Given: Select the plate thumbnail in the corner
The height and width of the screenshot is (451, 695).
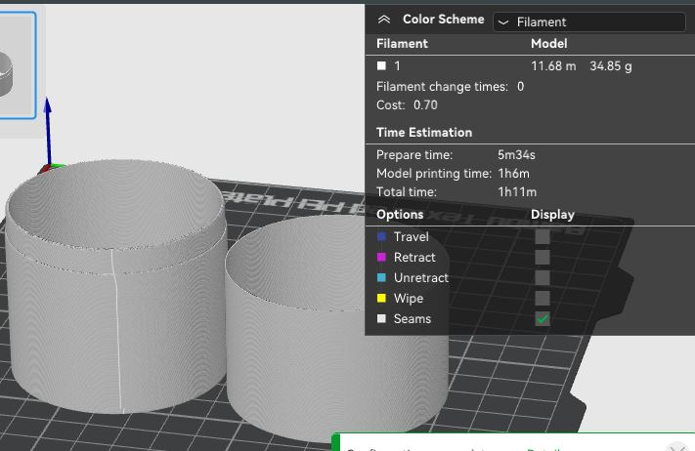Looking at the screenshot, I should [x=17, y=65].
